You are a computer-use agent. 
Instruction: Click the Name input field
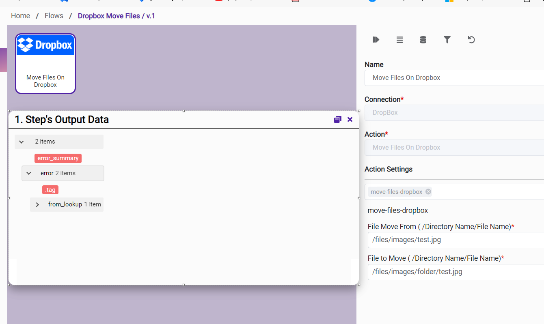454,78
